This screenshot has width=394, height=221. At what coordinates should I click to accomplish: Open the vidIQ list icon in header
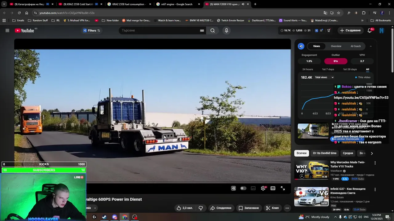tap(321, 30)
